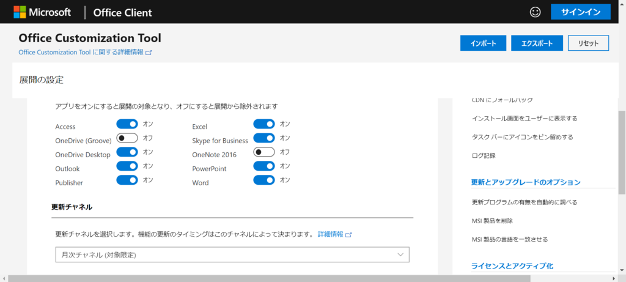Jump to 更新プログラムの有無を自動的に調べる
The image size is (626, 282).
coord(524,202)
